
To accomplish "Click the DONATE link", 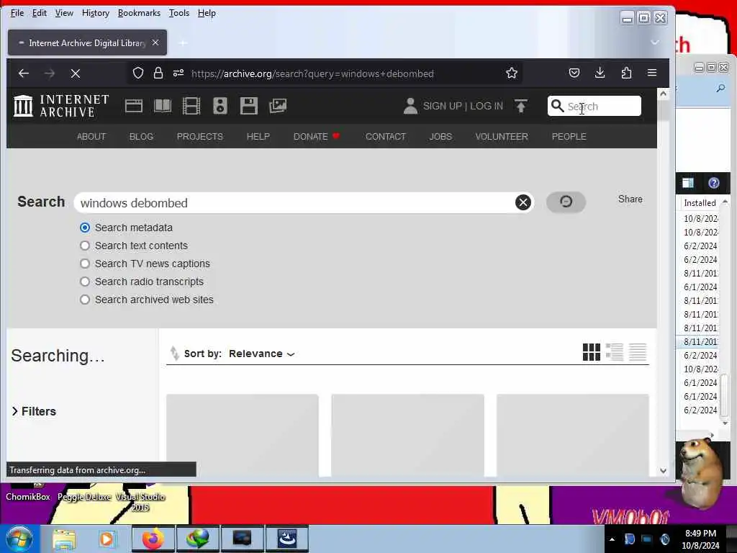I will [x=317, y=136].
